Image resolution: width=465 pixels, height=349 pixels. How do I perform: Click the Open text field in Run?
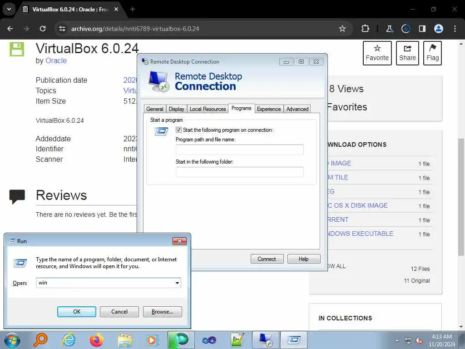(x=105, y=283)
